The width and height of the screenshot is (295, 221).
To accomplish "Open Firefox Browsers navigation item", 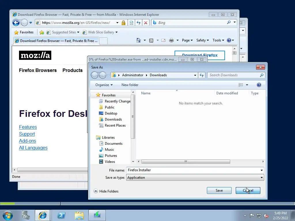I will pyautogui.click(x=38, y=70).
